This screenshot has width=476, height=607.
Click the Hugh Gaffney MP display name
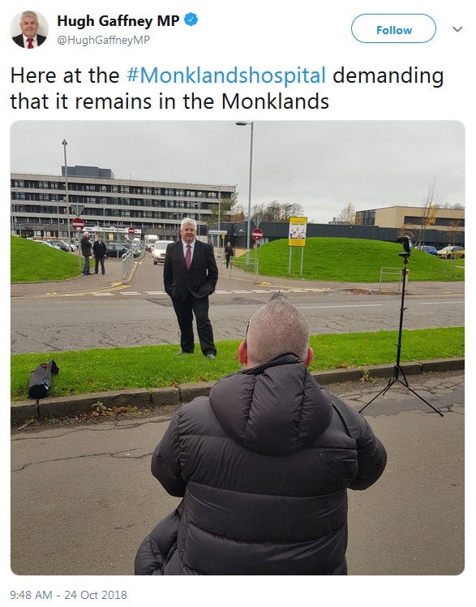[x=118, y=20]
